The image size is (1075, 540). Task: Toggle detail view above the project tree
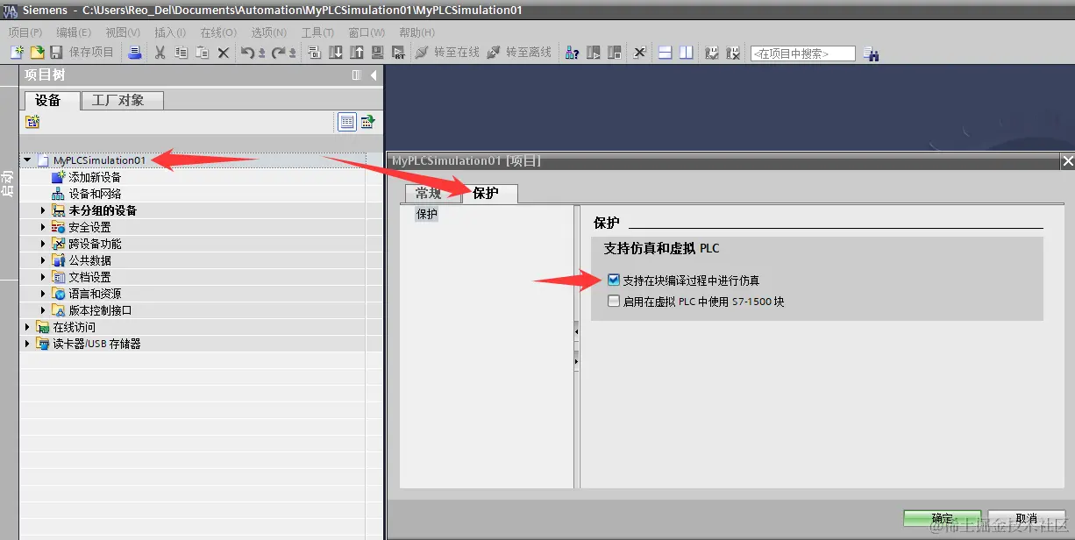point(347,121)
